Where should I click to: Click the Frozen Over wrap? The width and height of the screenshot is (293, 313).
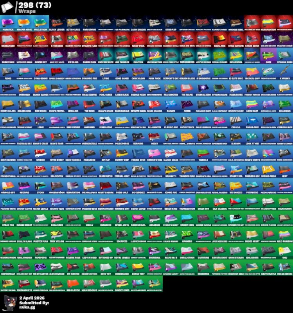point(138,154)
